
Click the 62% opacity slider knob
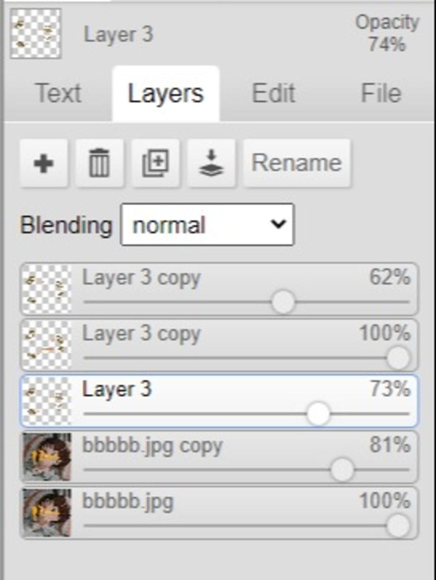click(x=283, y=301)
